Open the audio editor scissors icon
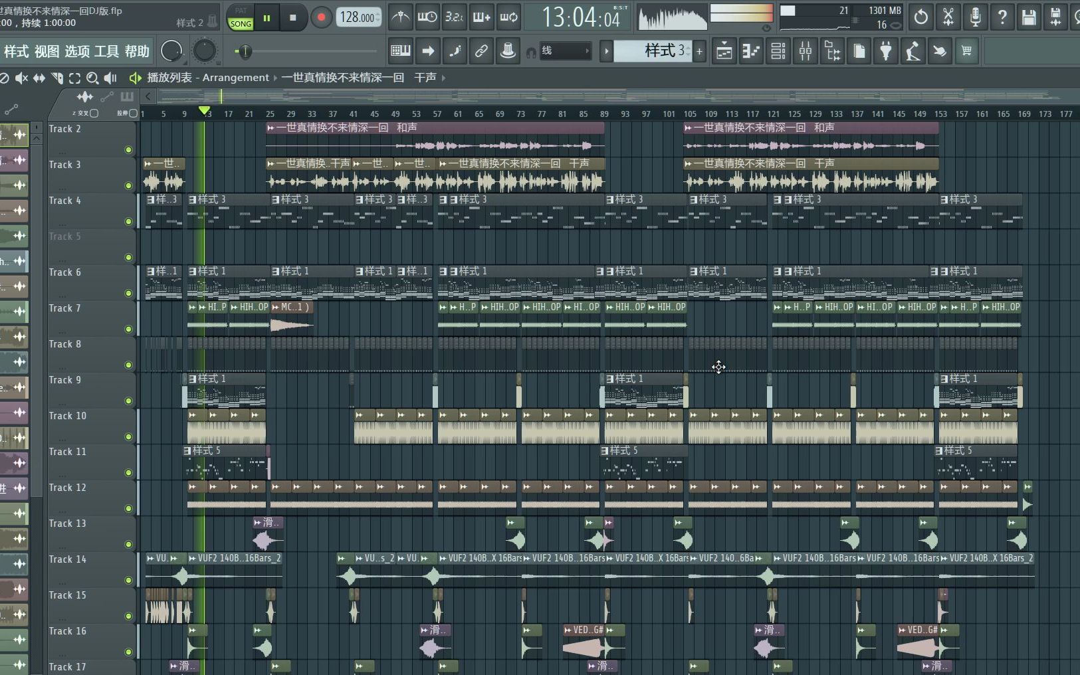 click(x=948, y=17)
